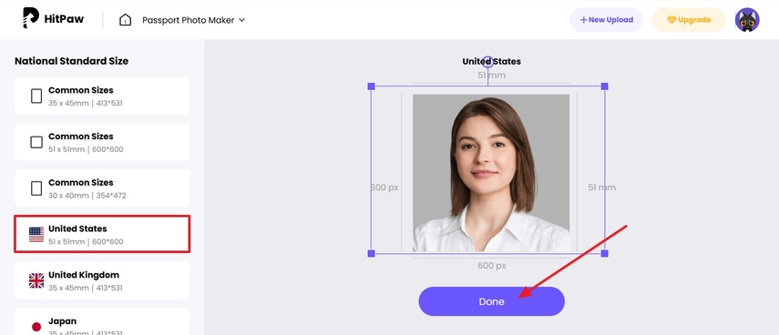
Task: Select Common Sizes 51 x 51mm option
Action: [x=102, y=142]
